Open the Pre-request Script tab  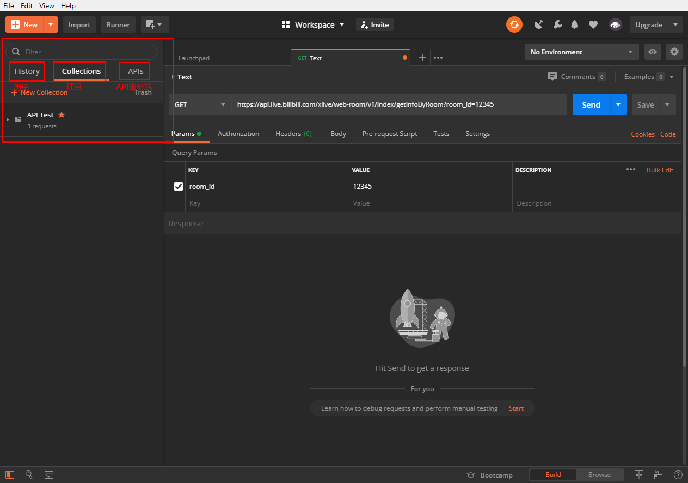point(390,134)
